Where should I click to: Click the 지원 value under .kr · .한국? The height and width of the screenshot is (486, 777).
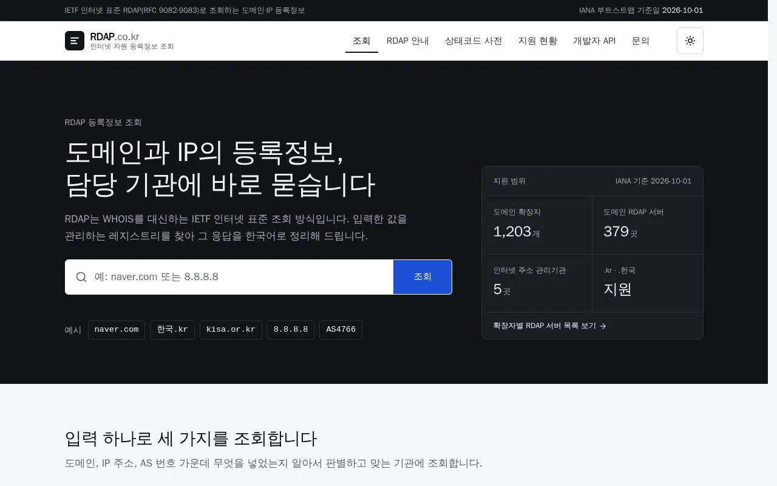617,289
